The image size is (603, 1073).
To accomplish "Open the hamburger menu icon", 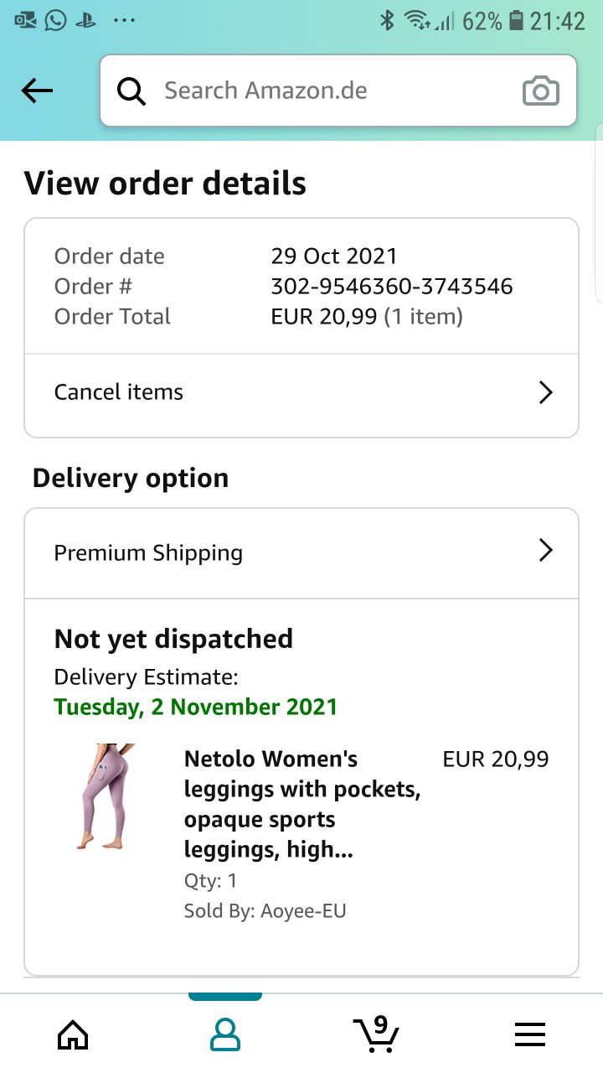I will tap(529, 1034).
